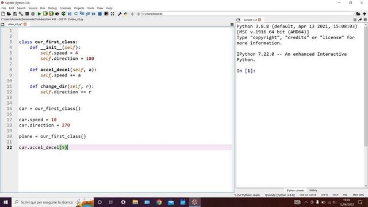Image resolution: width=368 pixels, height=207 pixels.
Task: Run current cell and advance to next
Action: (x=51, y=14)
